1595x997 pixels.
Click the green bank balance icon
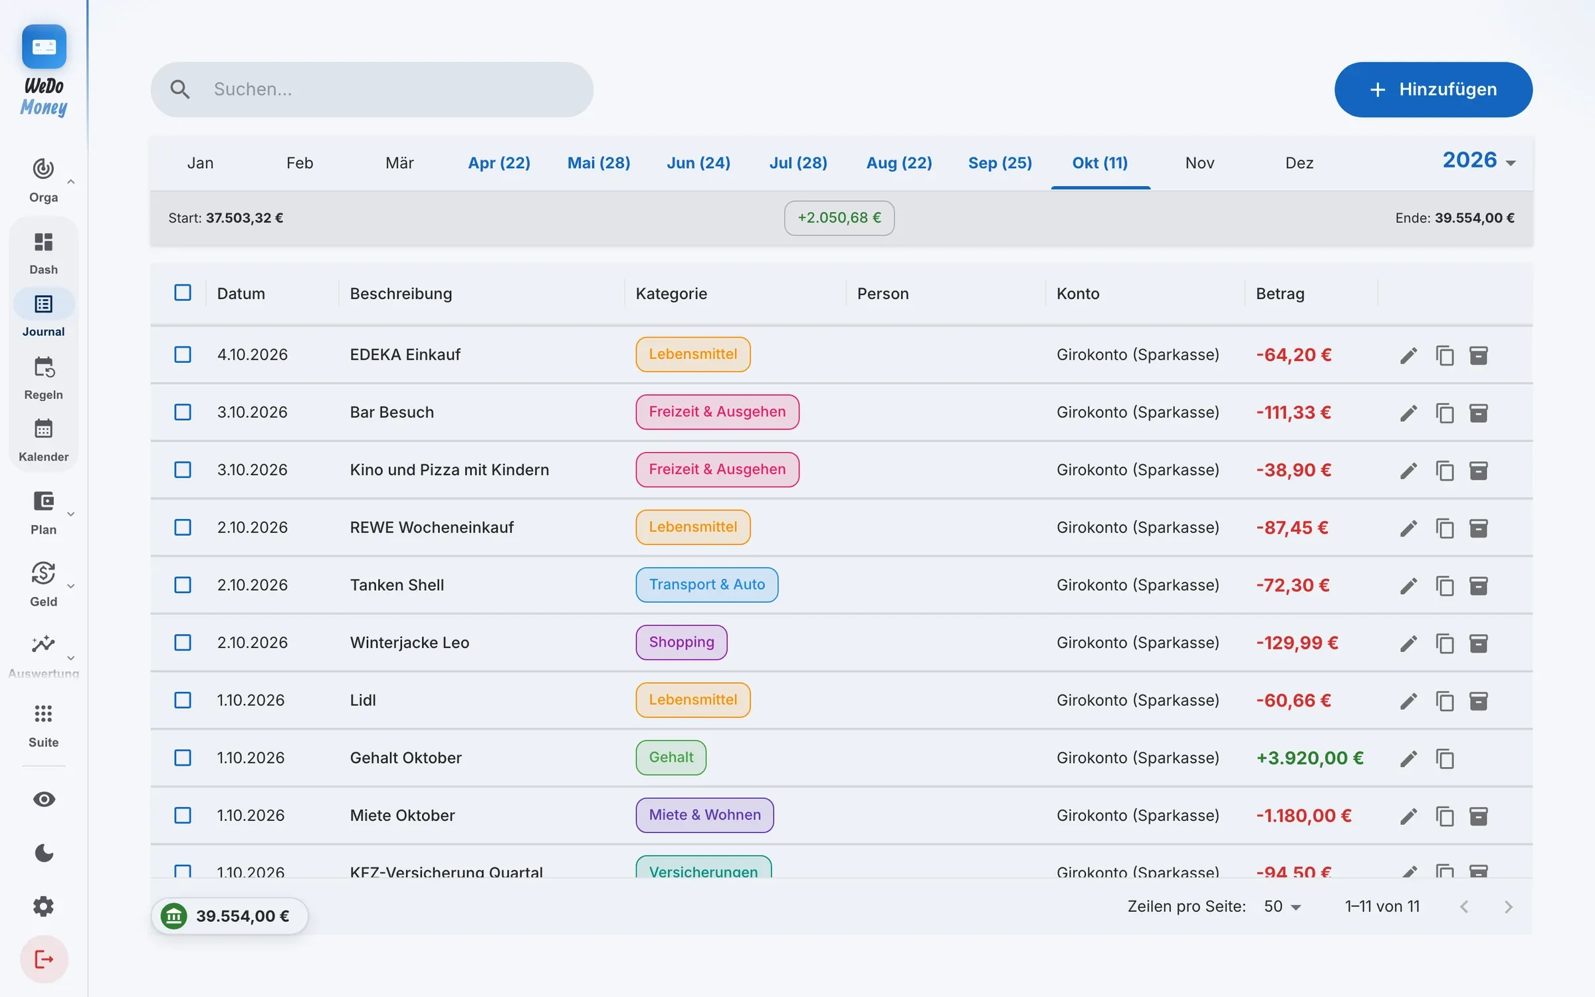174,916
